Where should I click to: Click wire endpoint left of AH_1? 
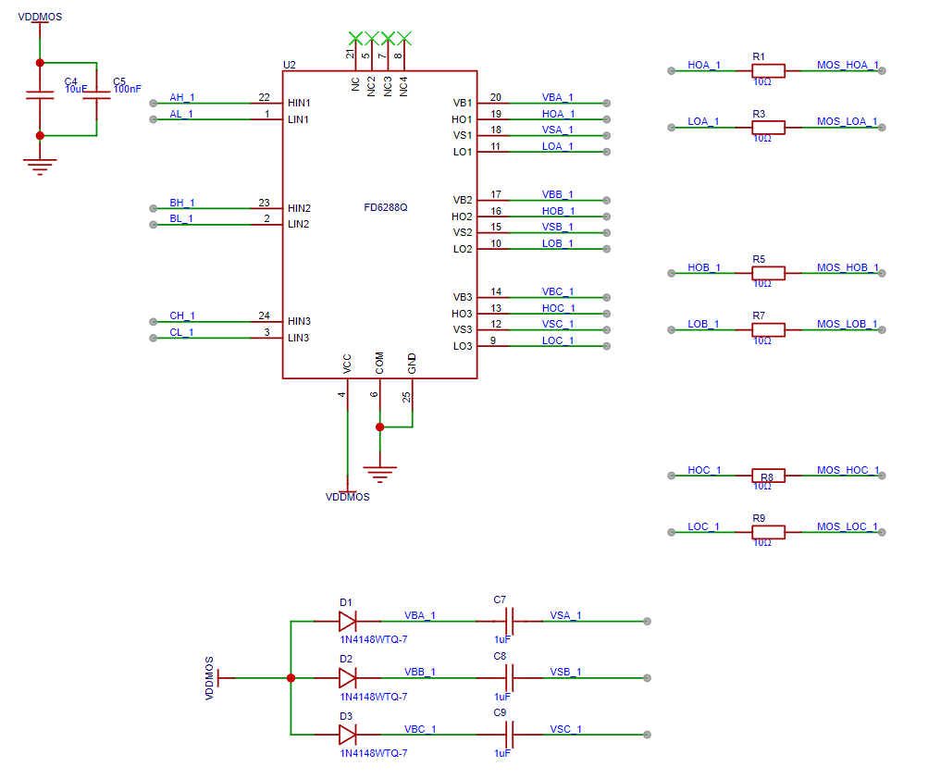tap(154, 103)
